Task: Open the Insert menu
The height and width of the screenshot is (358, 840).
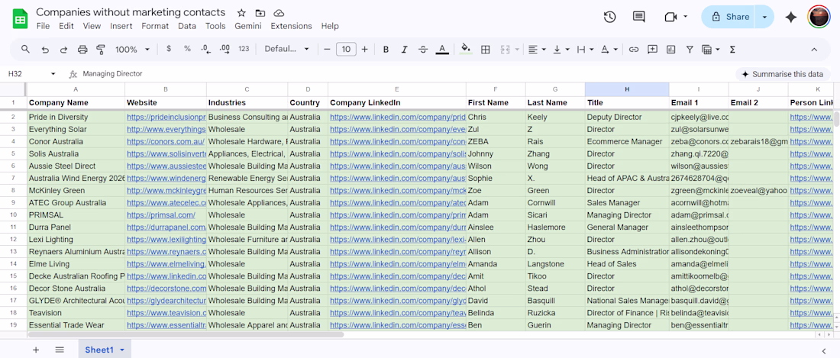Action: (121, 26)
